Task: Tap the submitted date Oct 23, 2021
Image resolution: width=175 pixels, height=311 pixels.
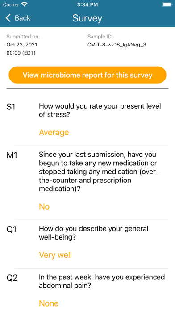Action: (x=22, y=45)
